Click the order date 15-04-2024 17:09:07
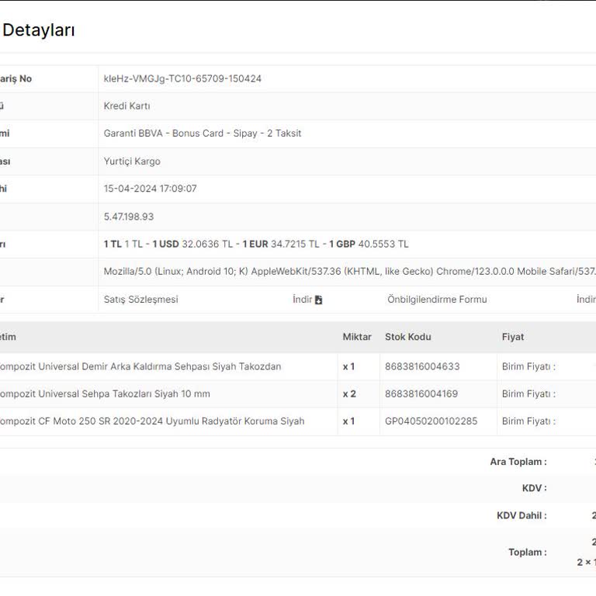This screenshot has height=596, width=596. tap(150, 189)
